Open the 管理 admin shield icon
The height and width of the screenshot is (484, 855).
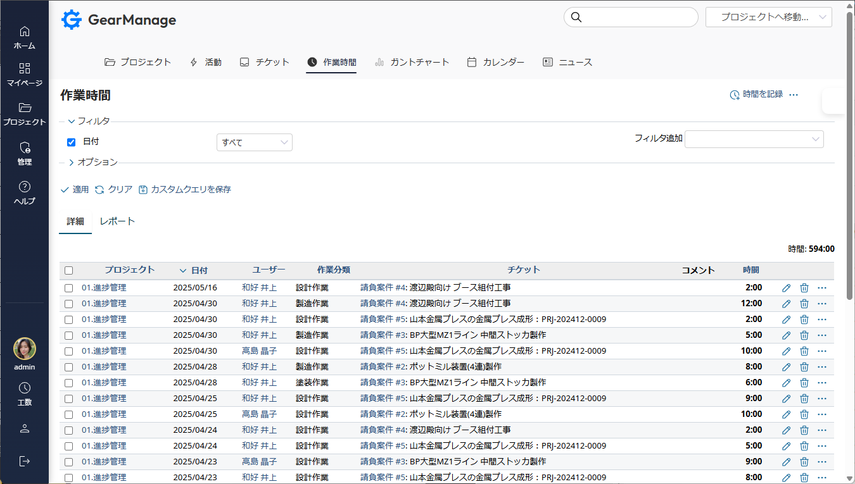click(x=24, y=148)
